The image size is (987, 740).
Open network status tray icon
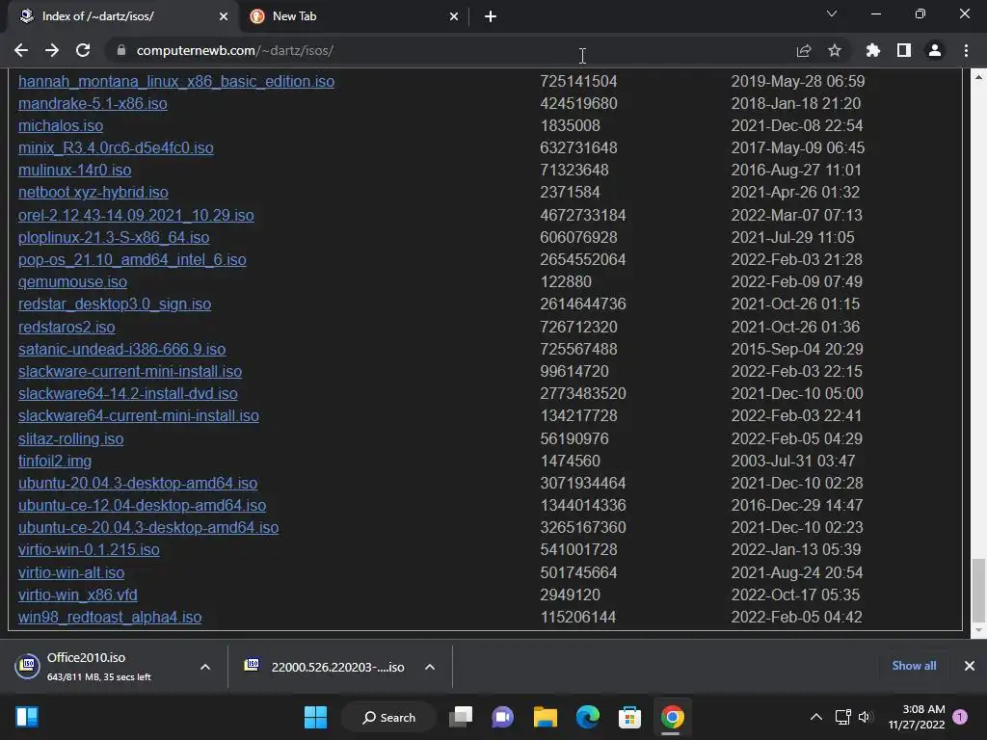[842, 717]
